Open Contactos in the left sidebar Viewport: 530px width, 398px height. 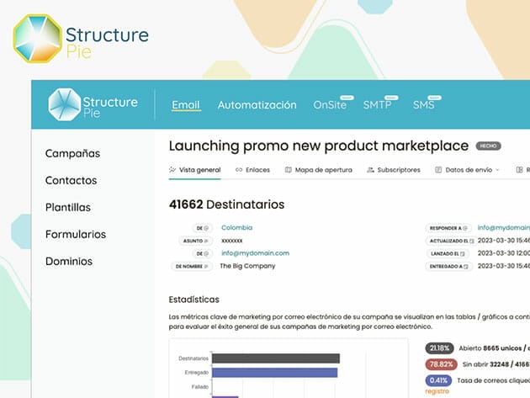[x=71, y=180]
